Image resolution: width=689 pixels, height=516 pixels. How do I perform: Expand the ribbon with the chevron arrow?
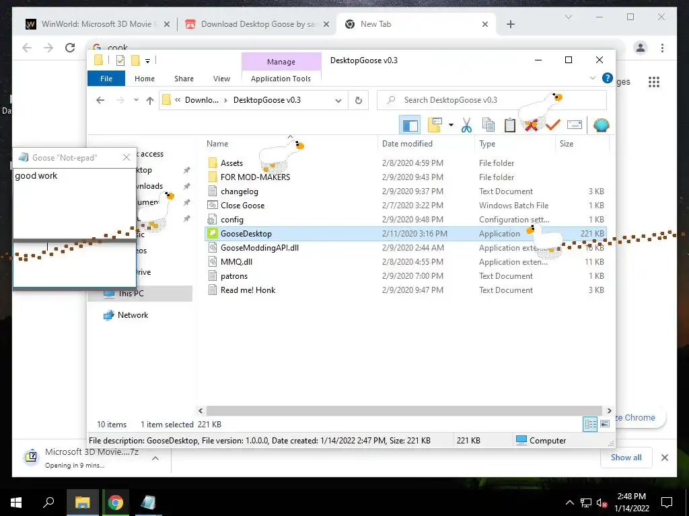tap(592, 78)
